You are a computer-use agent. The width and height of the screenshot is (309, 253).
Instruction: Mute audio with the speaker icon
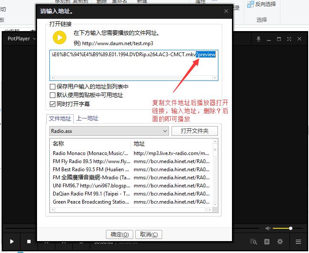pos(268,228)
